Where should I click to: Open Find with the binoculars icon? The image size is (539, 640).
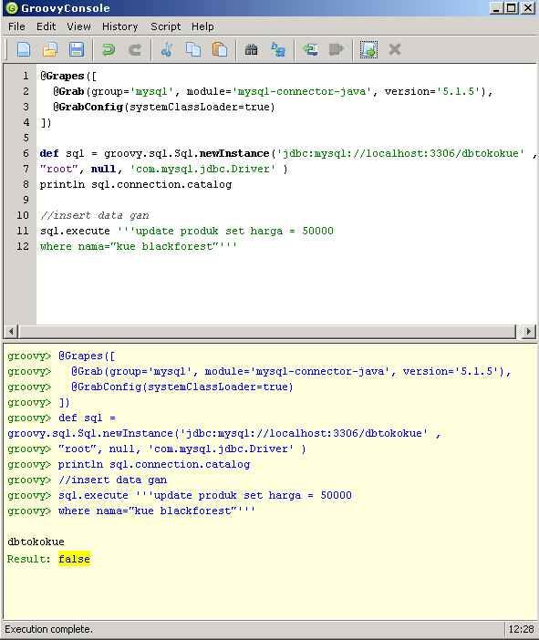tap(251, 50)
